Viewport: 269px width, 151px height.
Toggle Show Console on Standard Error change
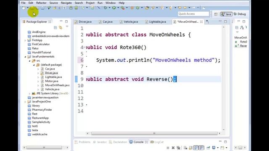coord(201,148)
